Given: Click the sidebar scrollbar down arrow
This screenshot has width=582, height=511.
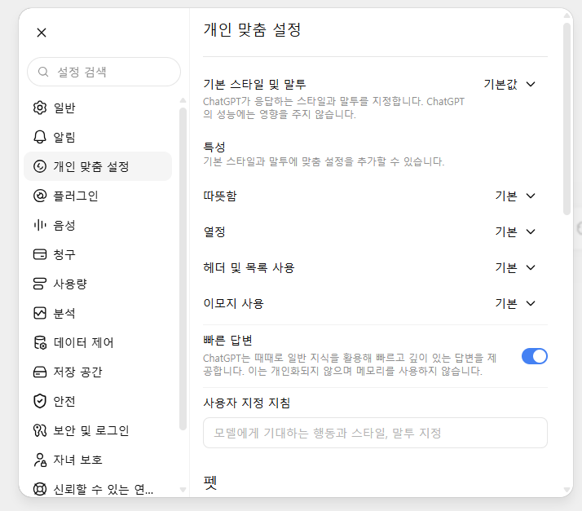Looking at the screenshot, I should point(183,490).
